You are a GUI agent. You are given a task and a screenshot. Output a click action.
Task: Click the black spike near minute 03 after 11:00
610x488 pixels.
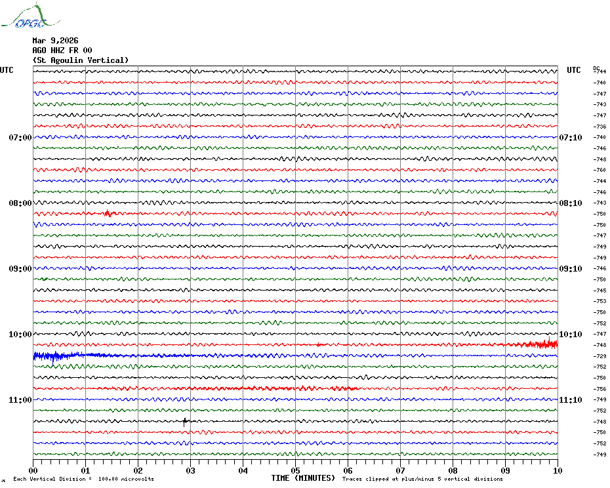coord(185,422)
